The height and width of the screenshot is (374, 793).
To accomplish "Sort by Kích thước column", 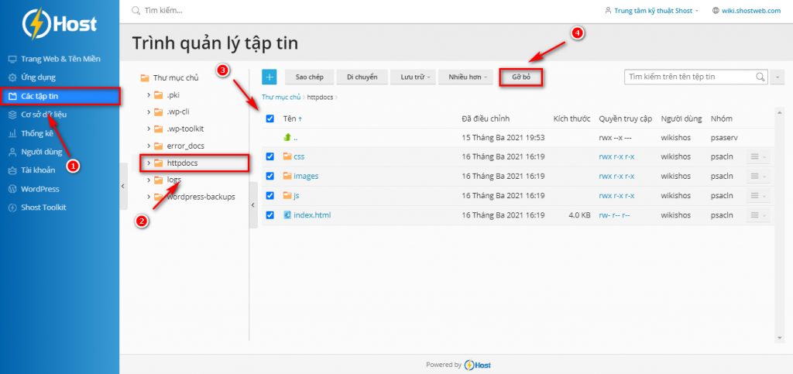I will (572, 118).
